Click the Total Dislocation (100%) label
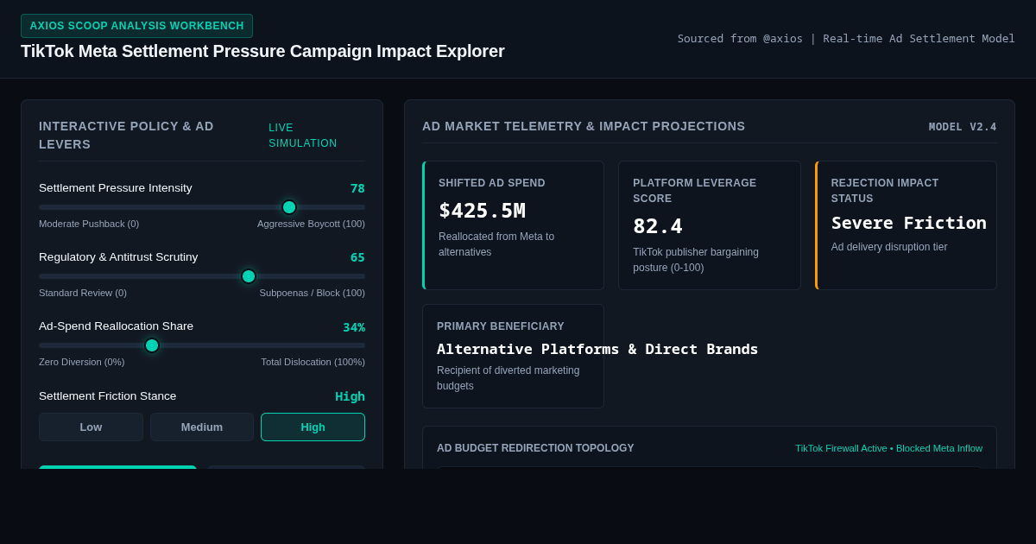This screenshot has height=544, width=1036. tap(313, 362)
